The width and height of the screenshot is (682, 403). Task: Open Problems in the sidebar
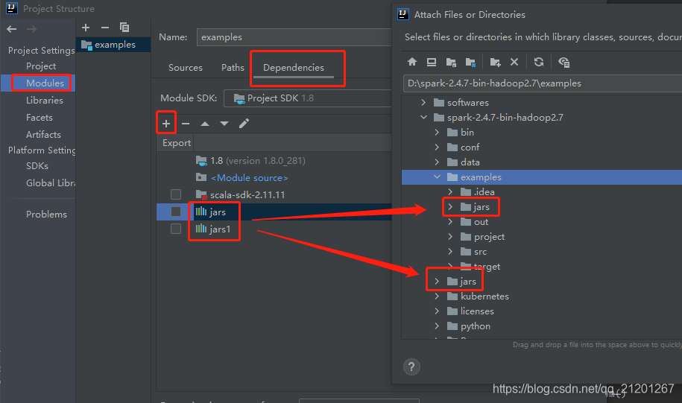coord(46,215)
